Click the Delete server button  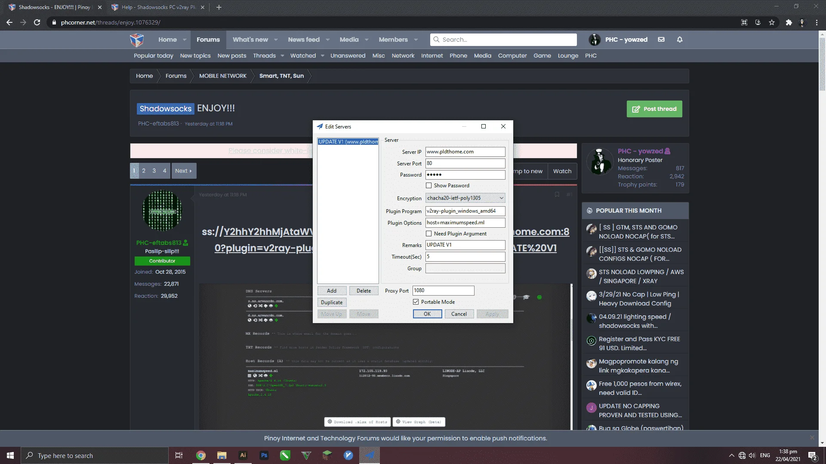pos(364,291)
